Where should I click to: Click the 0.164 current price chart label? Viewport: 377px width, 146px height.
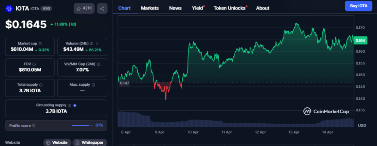click(361, 41)
